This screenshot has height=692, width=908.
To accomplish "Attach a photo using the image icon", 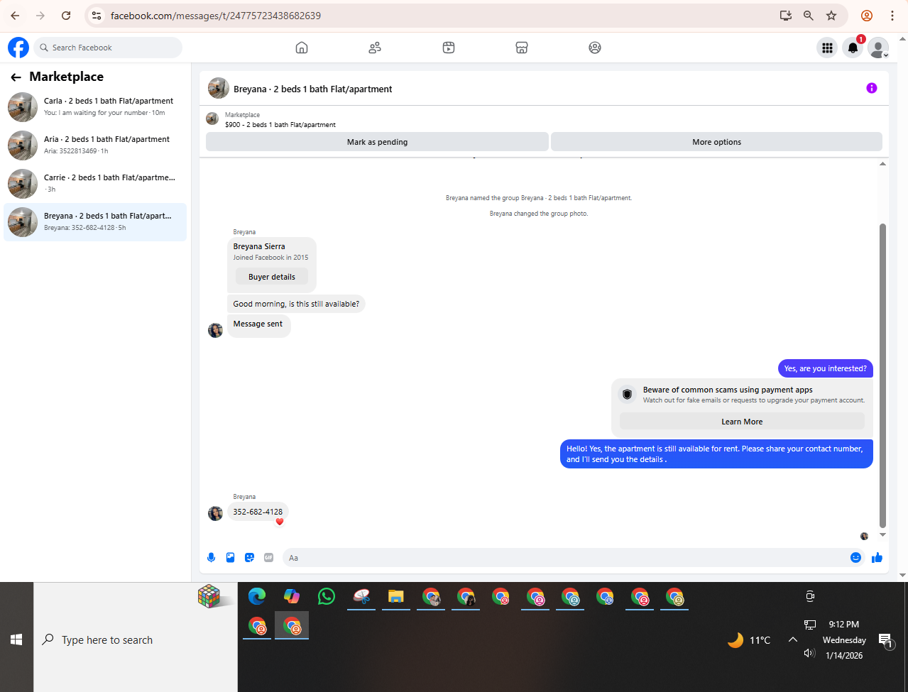I will (x=230, y=558).
